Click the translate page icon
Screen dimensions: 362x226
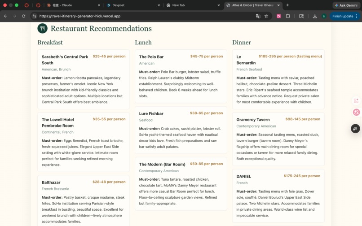[x=258, y=16]
